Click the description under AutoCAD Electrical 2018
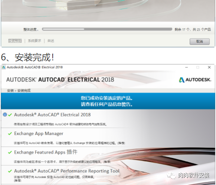This screenshot has height=185, width=216. coord(60,124)
